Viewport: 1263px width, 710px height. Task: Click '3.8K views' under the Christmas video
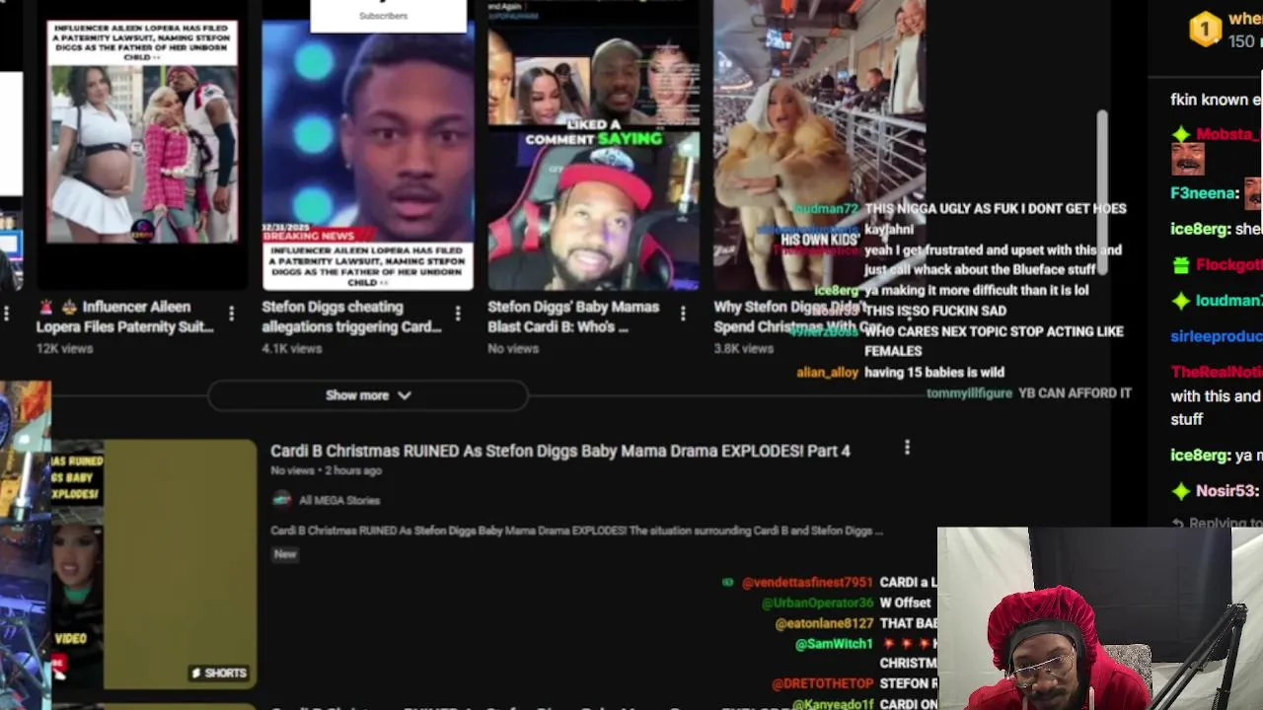coord(743,348)
